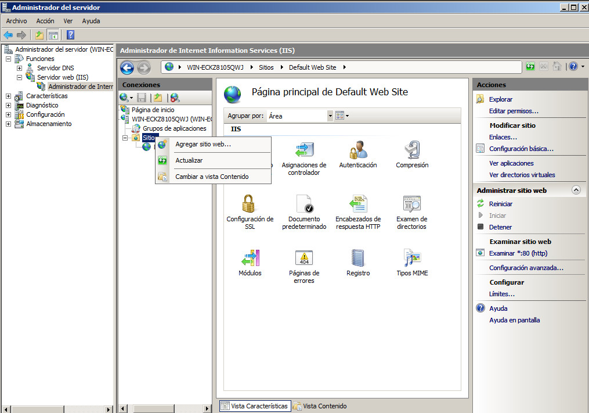Collapse the Servidor web (IIS) node
This screenshot has width=589, height=413.
(x=19, y=77)
